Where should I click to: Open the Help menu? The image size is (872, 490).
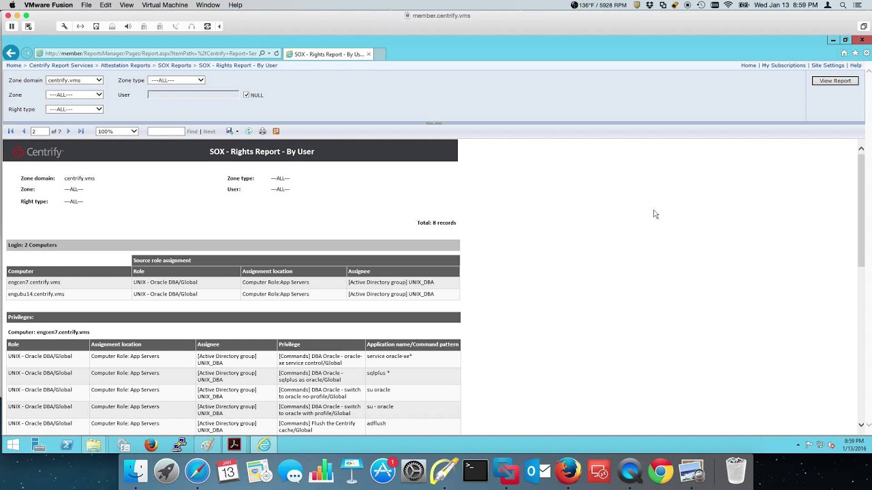235,5
